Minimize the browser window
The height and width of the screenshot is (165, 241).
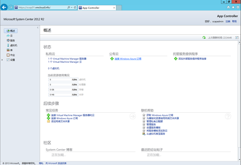coord(223,2)
